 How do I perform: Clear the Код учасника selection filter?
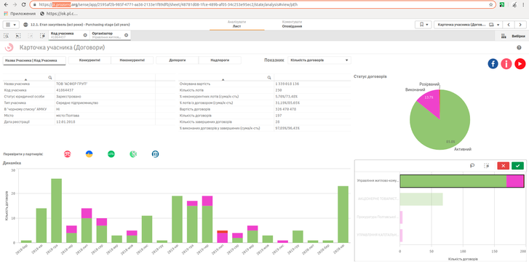pos(85,35)
